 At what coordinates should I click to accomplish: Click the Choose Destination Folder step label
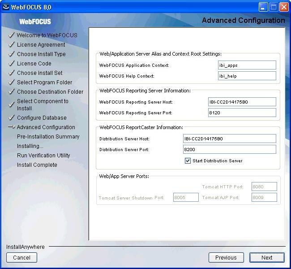tap(50, 91)
